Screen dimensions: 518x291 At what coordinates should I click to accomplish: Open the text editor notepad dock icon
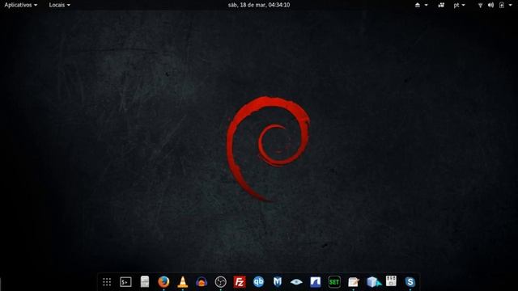(x=354, y=282)
